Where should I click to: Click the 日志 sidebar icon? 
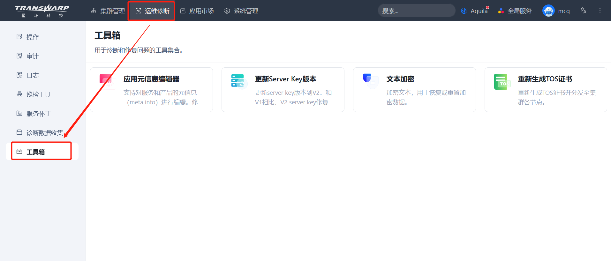(x=19, y=75)
